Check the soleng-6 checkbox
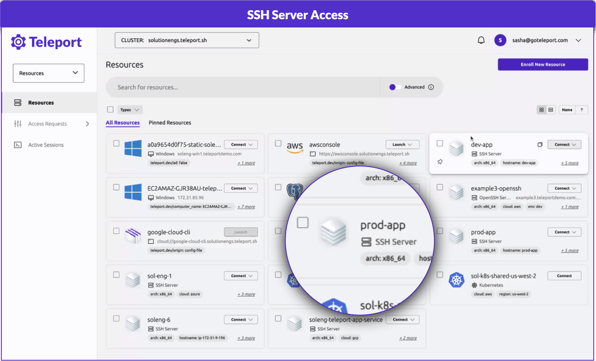The height and width of the screenshot is (361, 596). [116, 318]
